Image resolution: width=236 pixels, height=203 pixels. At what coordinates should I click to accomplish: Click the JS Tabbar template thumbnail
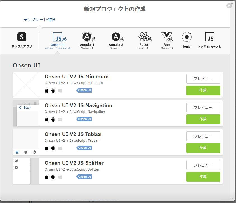coord(26,142)
